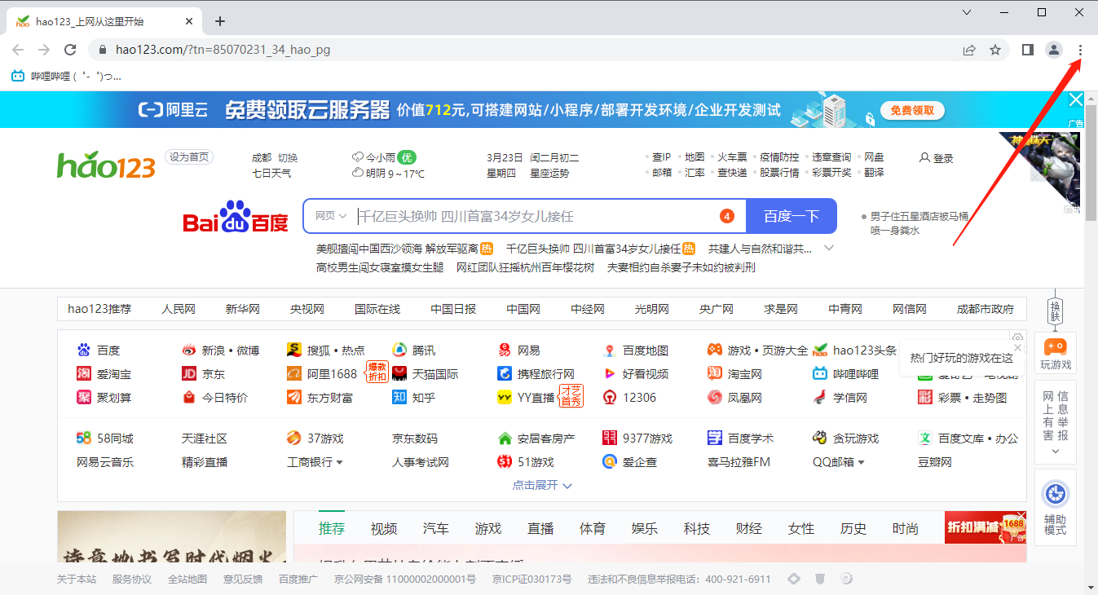Click the Baidu search input field
1098x595 pixels.
pyautogui.click(x=534, y=216)
